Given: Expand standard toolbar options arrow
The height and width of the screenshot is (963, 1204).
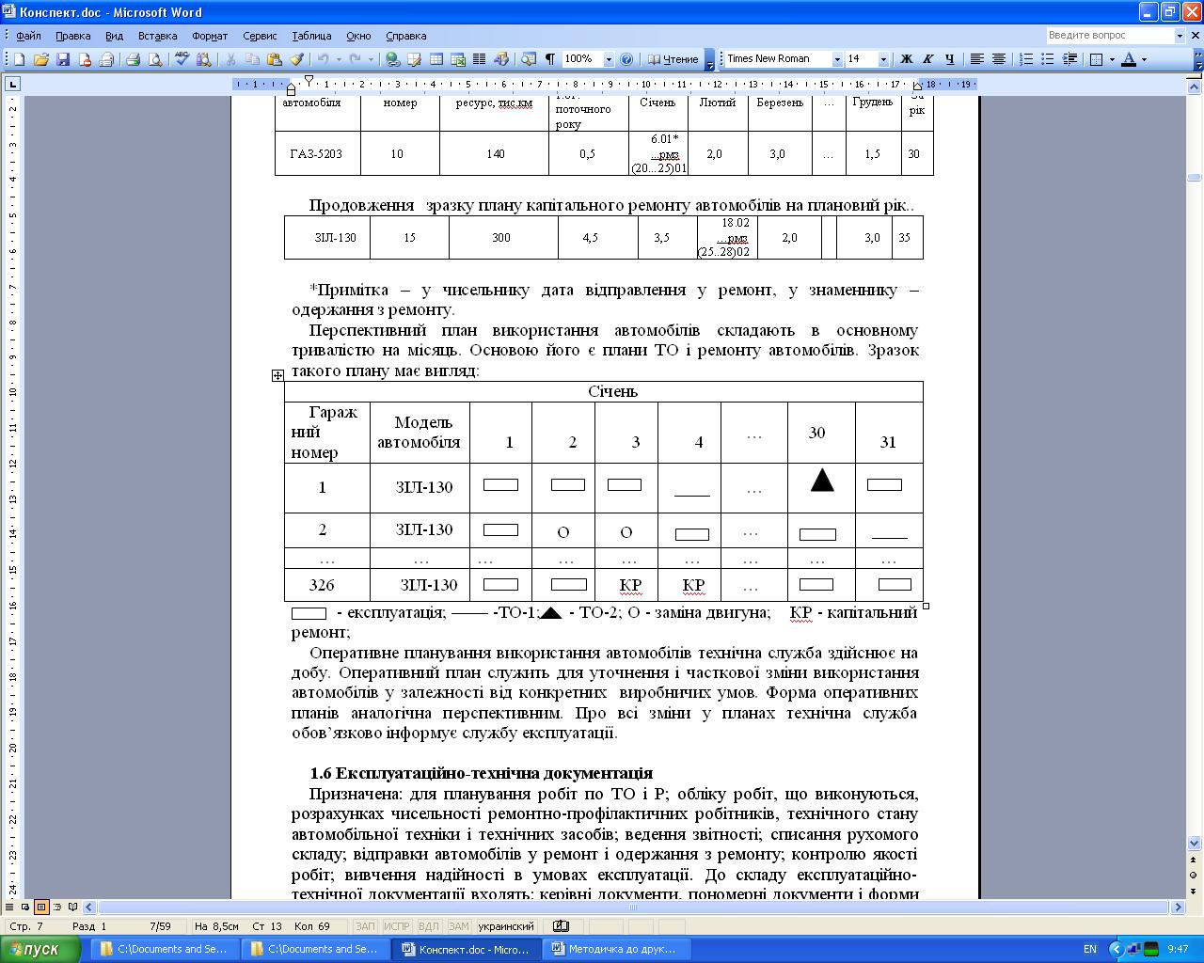Looking at the screenshot, I should coord(710,59).
